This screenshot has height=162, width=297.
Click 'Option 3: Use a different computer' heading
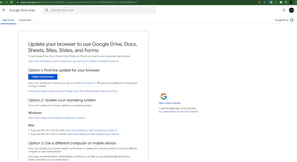[72, 143]
